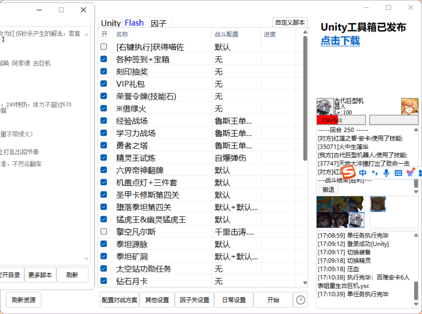Close the left script window
The height and width of the screenshot is (314, 422).
pyautogui.click(x=84, y=10)
